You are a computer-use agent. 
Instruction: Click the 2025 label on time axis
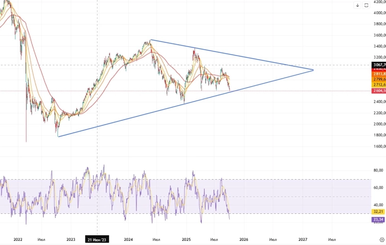(186, 239)
